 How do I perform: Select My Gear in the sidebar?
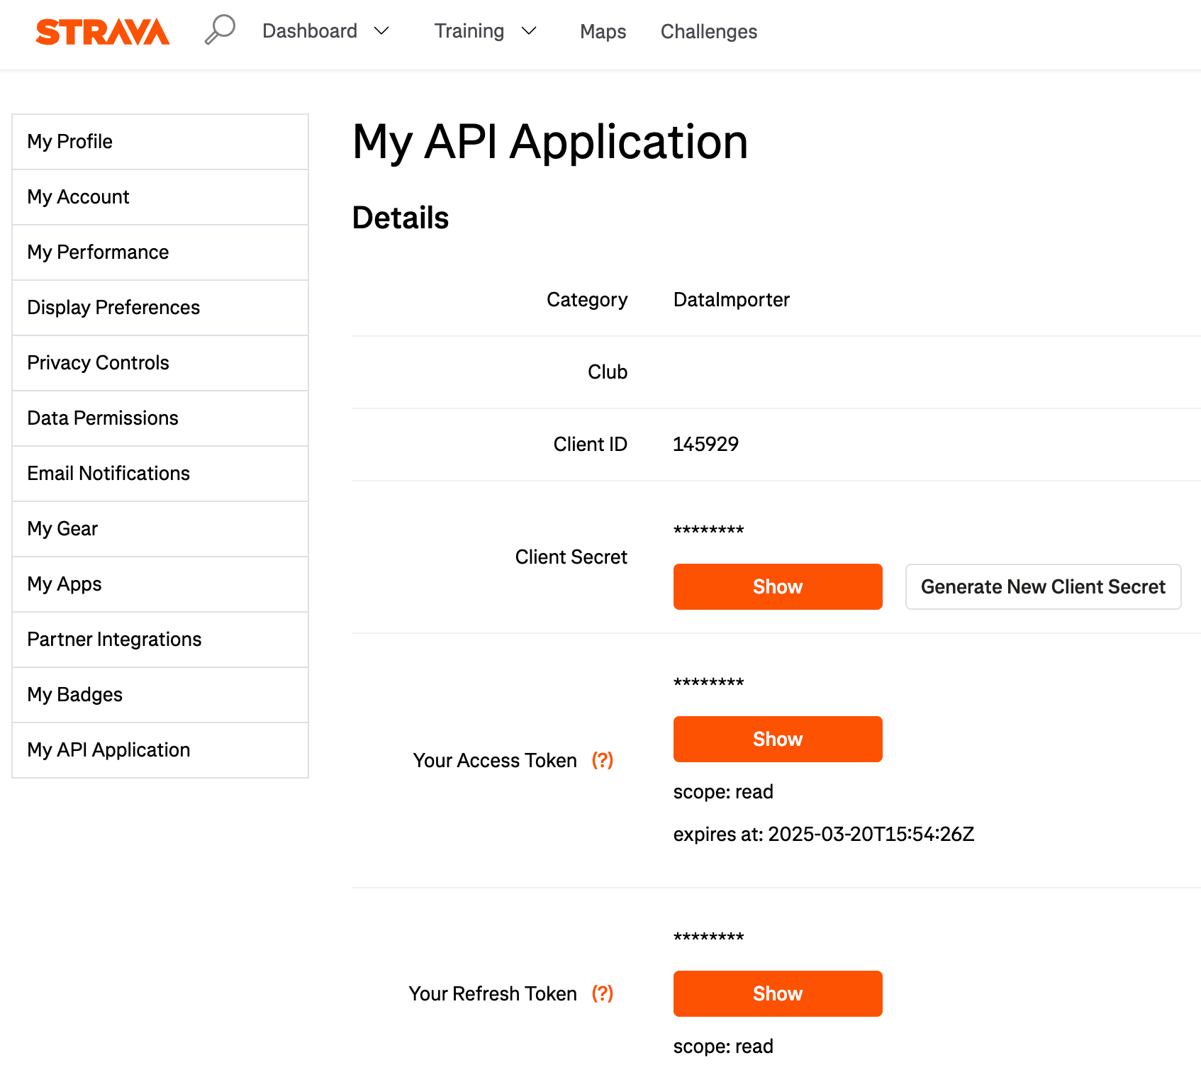tap(160, 529)
